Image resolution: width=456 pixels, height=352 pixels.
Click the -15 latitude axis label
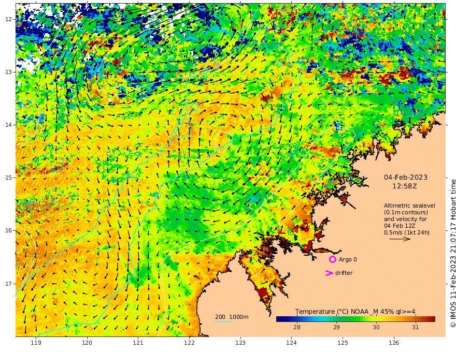pyautogui.click(x=7, y=178)
